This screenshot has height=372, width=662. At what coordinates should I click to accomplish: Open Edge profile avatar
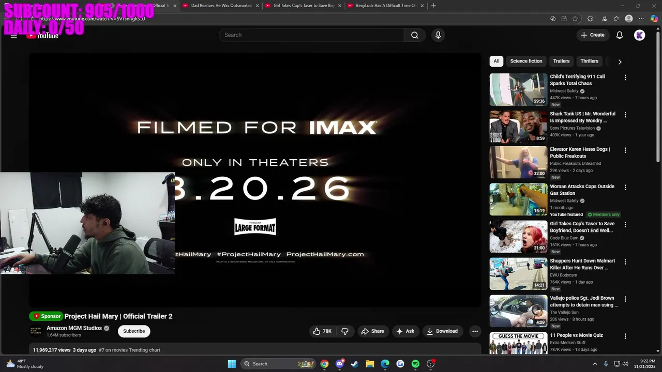[629, 19]
